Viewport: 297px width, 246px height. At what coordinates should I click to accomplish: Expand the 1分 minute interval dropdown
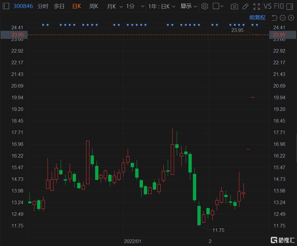pos(143,7)
